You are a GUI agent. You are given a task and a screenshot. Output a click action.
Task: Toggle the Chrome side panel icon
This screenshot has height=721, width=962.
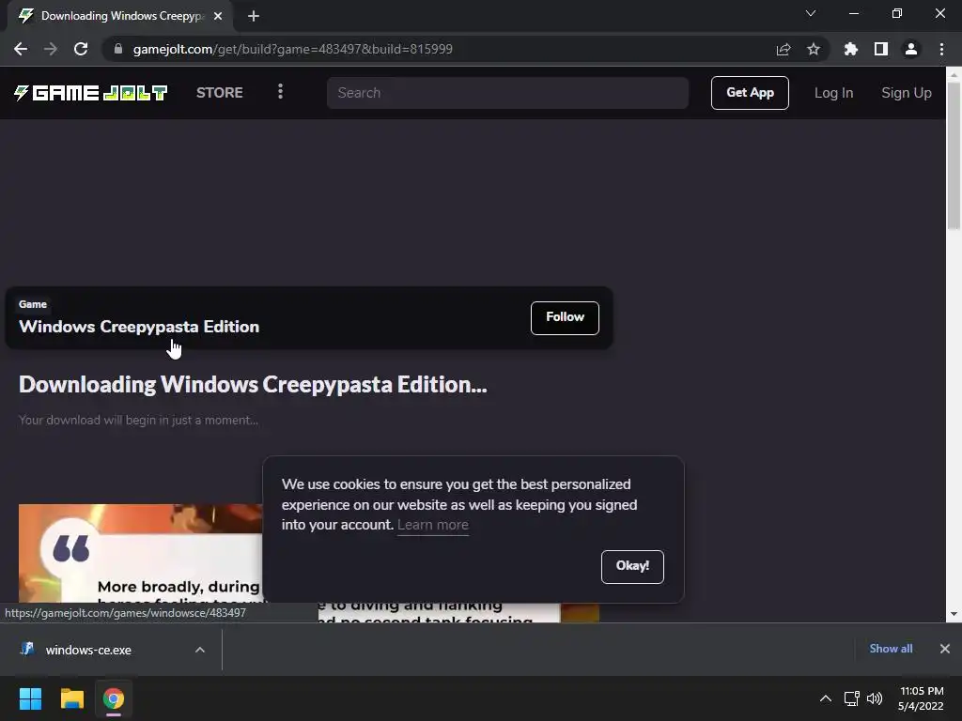click(x=881, y=49)
